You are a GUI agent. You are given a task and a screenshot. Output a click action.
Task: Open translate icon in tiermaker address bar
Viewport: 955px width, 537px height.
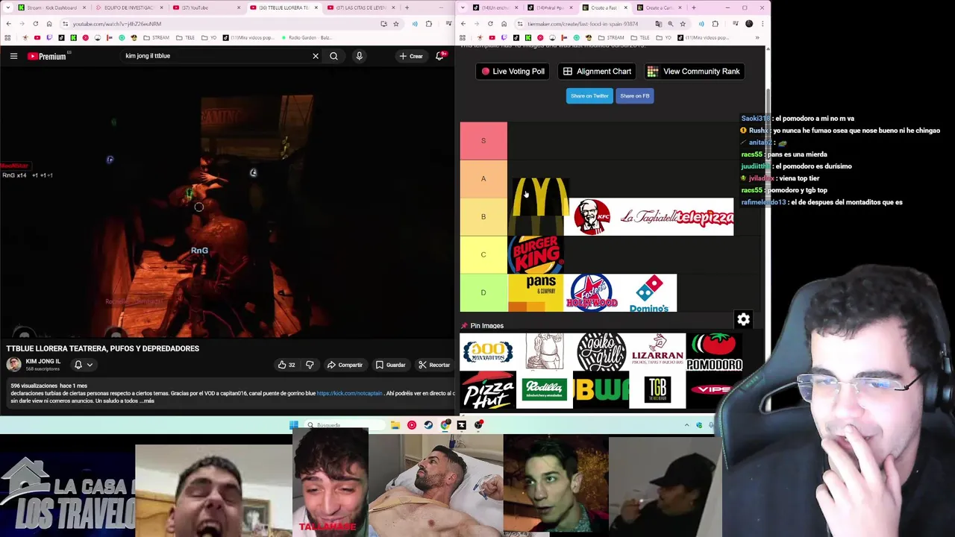658,24
